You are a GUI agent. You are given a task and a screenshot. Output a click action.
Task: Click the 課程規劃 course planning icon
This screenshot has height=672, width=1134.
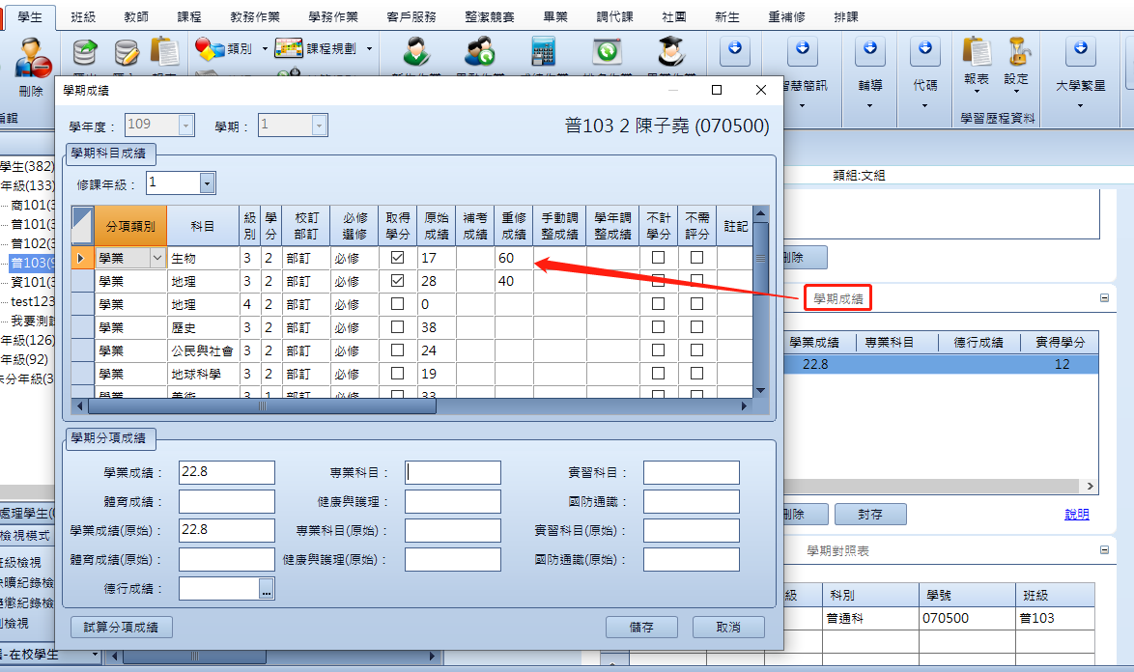pyautogui.click(x=289, y=48)
